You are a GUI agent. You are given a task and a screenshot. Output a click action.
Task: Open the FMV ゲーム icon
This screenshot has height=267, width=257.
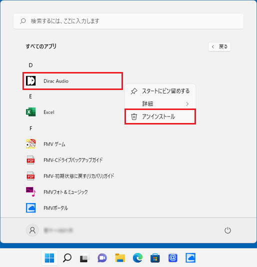pos(31,144)
